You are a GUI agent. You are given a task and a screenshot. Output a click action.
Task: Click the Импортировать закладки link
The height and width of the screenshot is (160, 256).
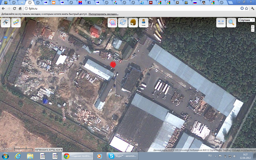pyautogui.click(x=103, y=14)
